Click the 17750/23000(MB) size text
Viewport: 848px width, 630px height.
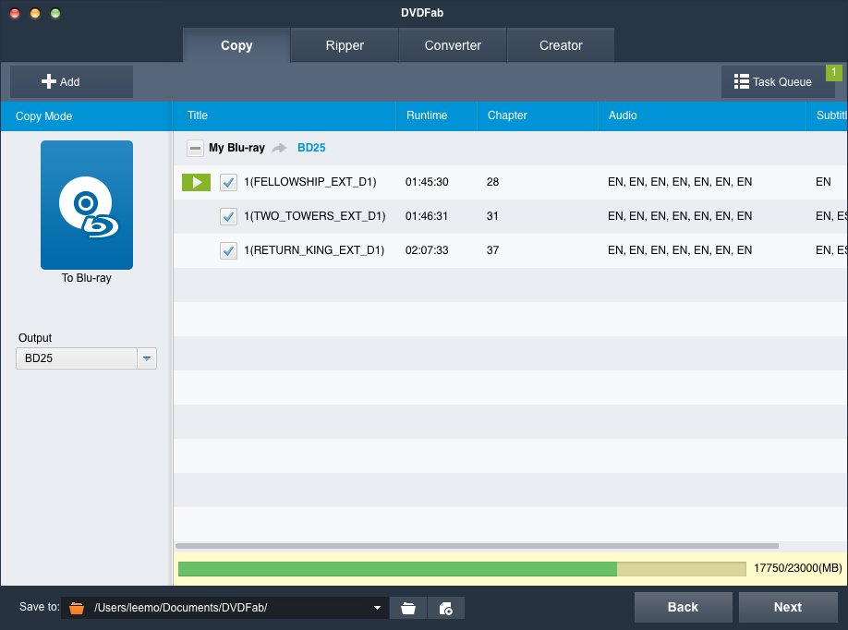point(798,568)
